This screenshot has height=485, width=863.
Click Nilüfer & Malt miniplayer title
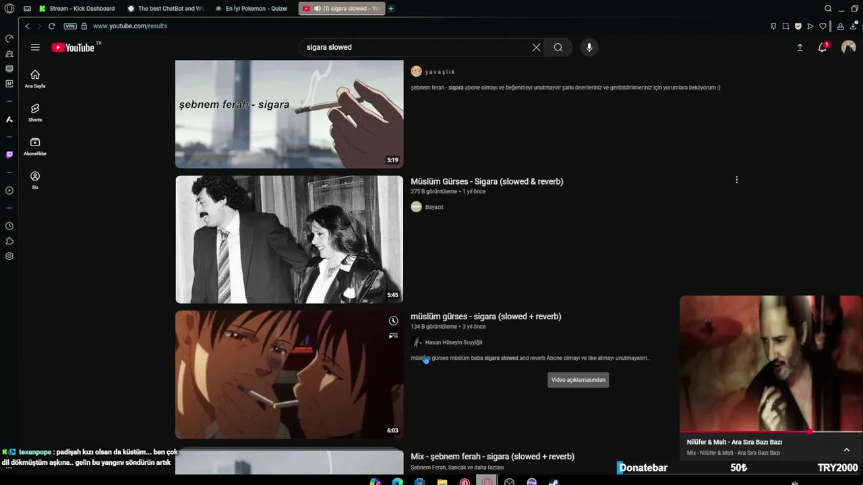[734, 442]
